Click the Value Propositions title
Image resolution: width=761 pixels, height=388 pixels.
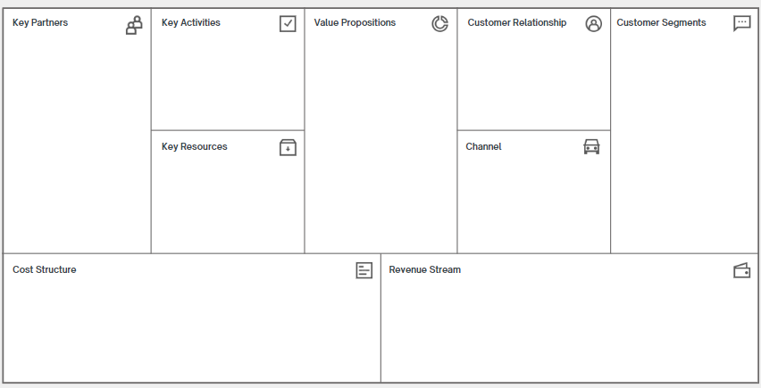(x=355, y=22)
